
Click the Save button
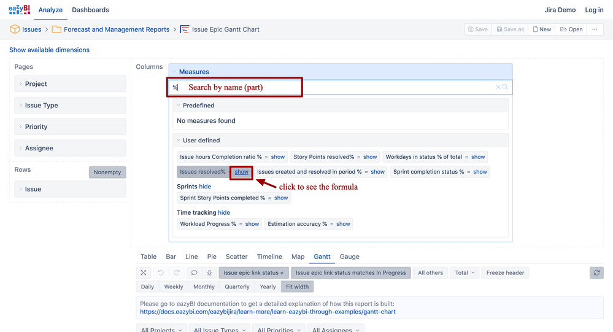click(x=478, y=29)
